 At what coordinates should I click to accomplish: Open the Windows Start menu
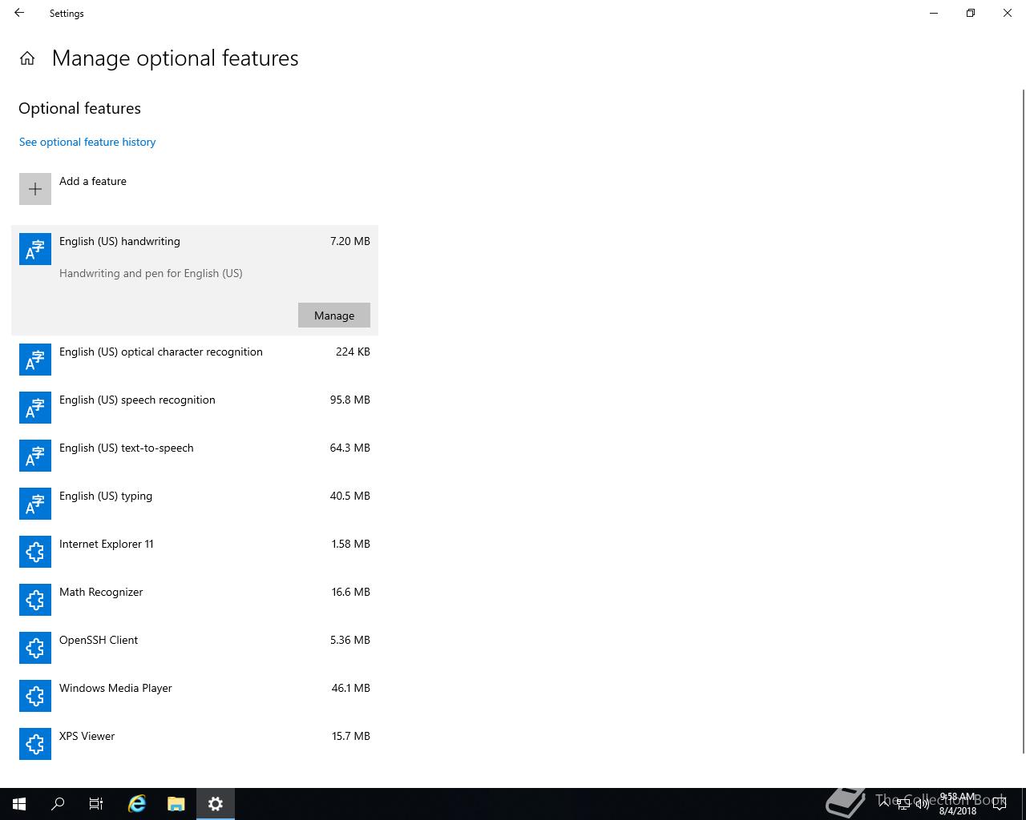[x=19, y=804]
